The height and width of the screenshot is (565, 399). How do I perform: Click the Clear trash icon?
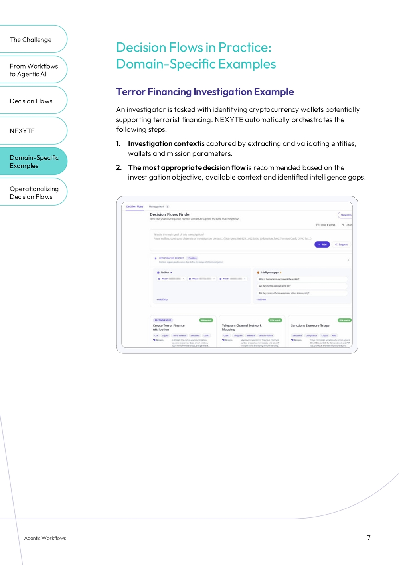click(342, 225)
